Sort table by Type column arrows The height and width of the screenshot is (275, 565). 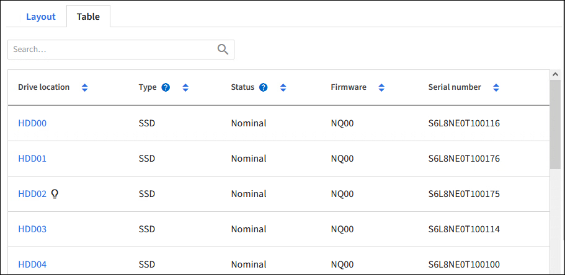pos(185,88)
